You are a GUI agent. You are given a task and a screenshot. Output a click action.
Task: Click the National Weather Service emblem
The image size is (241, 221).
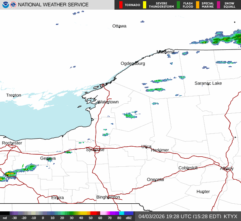(x=13, y=5)
